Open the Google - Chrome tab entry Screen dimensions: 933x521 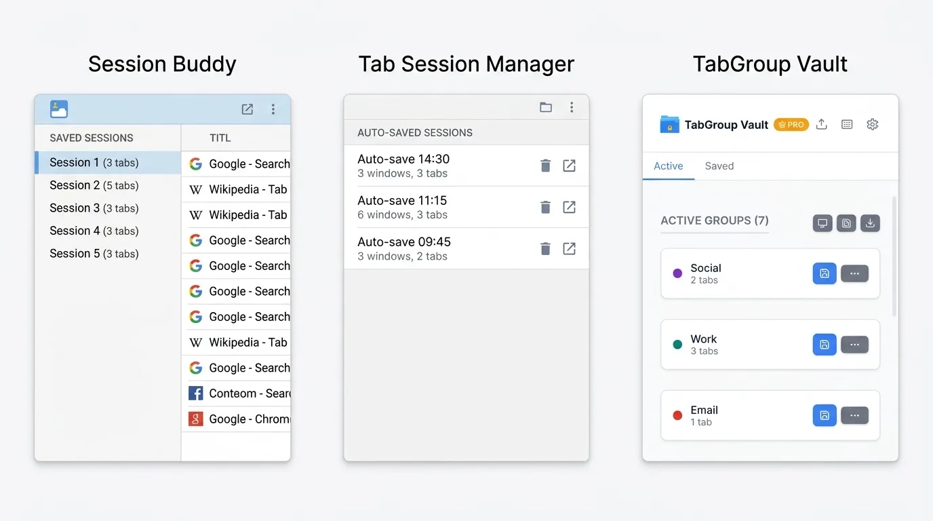tap(236, 419)
